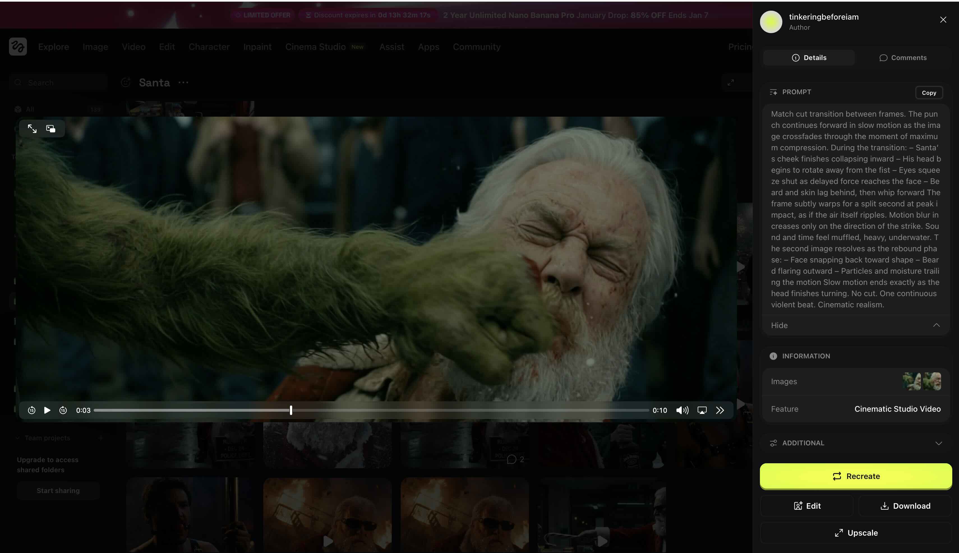Image resolution: width=959 pixels, height=553 pixels.
Task: Download the video
Action: (905, 506)
